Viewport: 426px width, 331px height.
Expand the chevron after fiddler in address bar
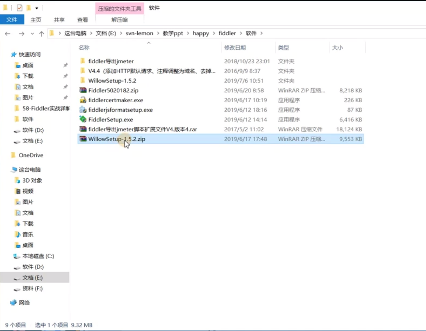pyautogui.click(x=241, y=33)
